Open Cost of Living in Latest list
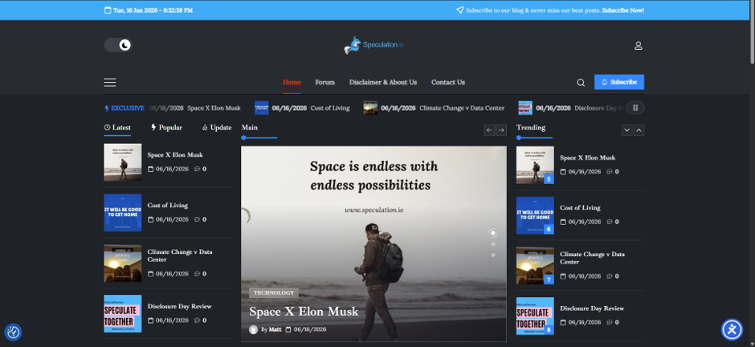Viewport: 755px width, 347px height. pos(168,206)
